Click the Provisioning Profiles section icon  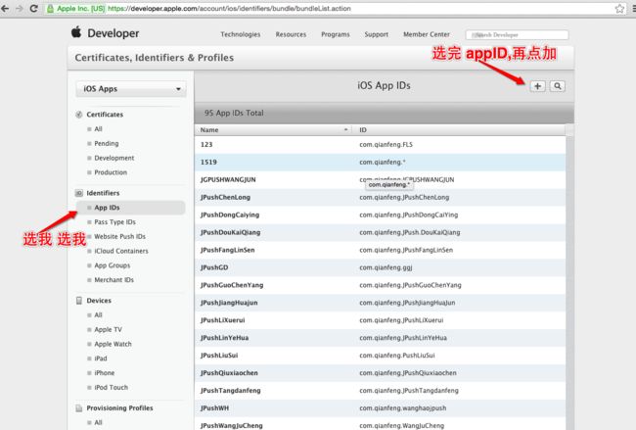coord(79,408)
